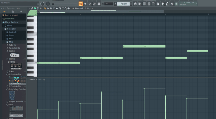Open the Channel rack view
The height and width of the screenshot is (119, 216).
pos(144,4)
